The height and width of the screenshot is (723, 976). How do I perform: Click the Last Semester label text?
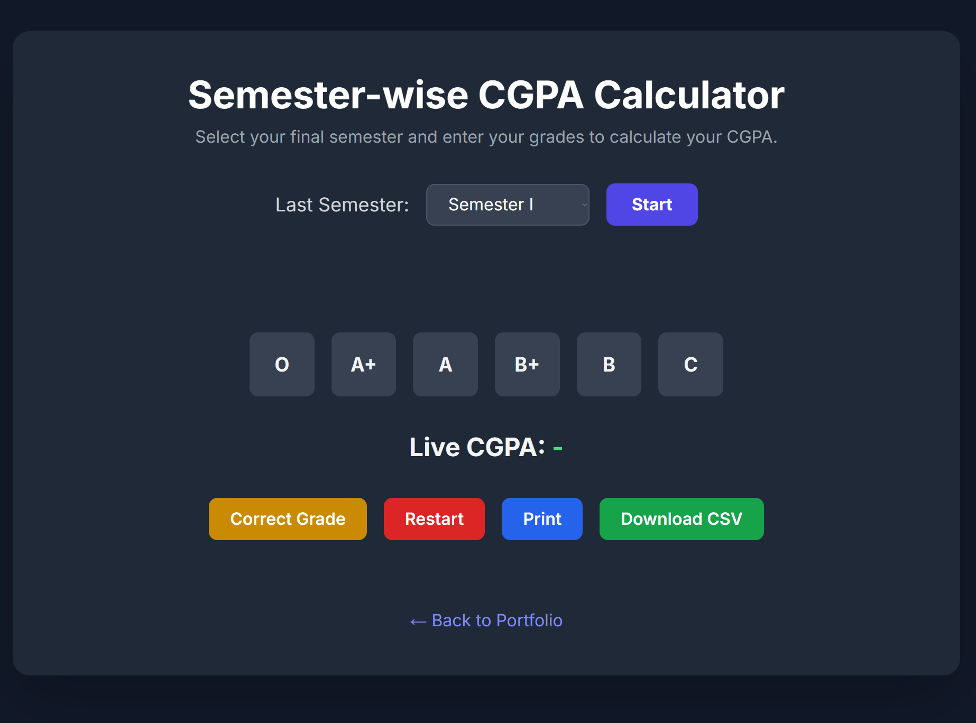pos(342,205)
